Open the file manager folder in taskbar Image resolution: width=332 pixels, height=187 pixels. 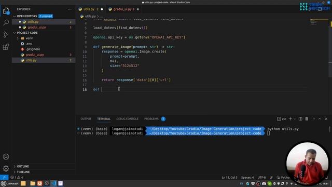point(33,183)
